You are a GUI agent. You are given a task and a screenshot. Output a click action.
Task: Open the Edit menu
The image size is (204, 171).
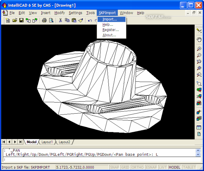tap(22, 13)
